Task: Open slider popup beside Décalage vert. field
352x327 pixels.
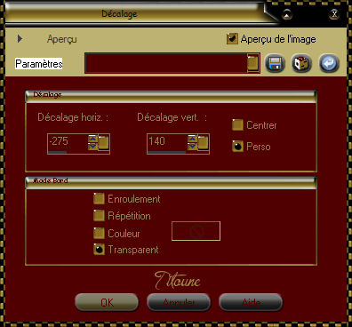Action: (x=203, y=143)
